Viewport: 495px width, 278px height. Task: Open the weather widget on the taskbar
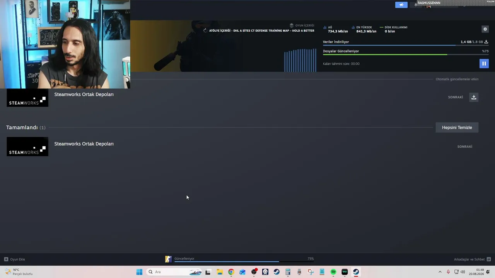[19, 272]
